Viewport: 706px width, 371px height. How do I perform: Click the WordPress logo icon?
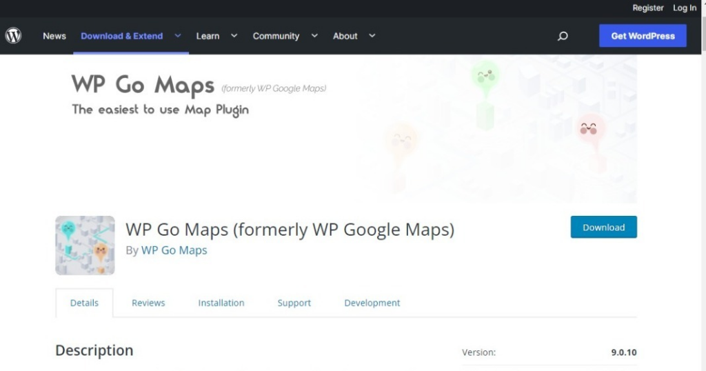click(x=14, y=36)
